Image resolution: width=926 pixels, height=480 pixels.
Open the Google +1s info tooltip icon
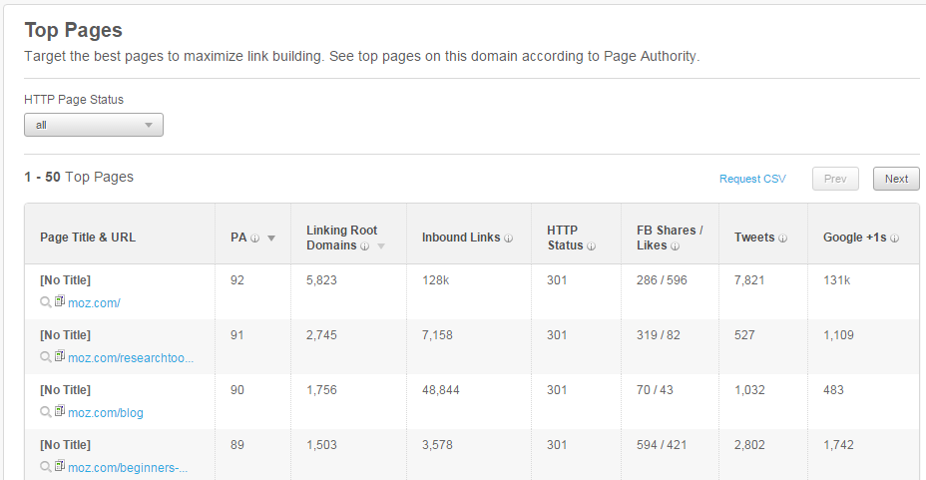click(x=895, y=239)
